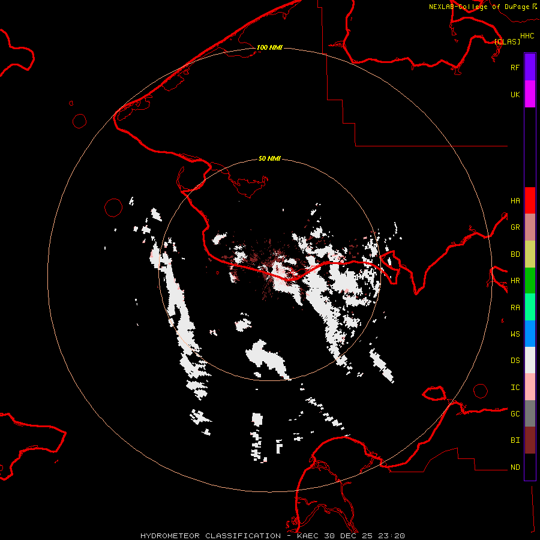Select the BD yellow legend swatch
Image resolution: width=540 pixels, height=540 pixels.
pyautogui.click(x=530, y=254)
